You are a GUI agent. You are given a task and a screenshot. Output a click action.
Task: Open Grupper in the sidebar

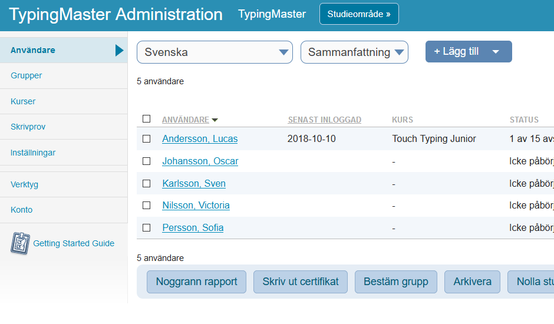[64, 75]
